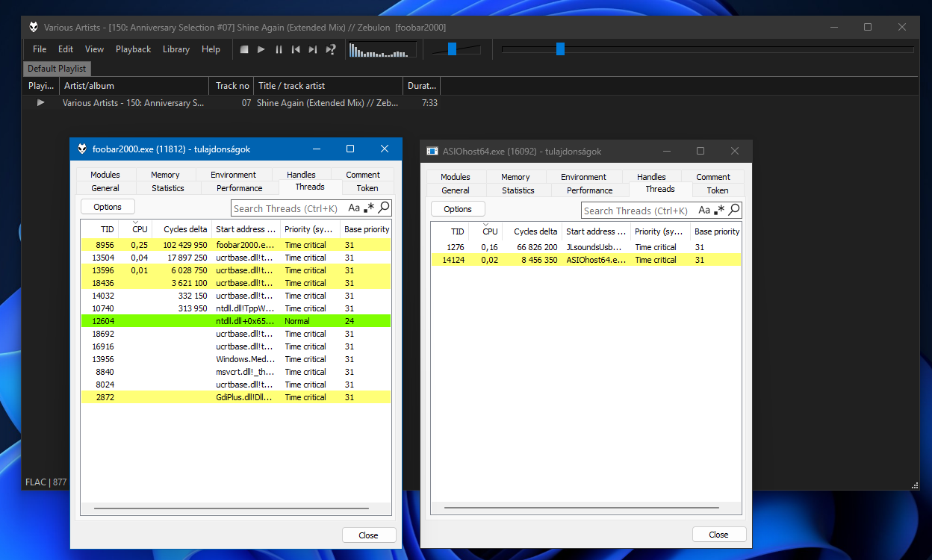Select thread 13956 Windows.Med... row
The image size is (932, 560).
pyautogui.click(x=236, y=359)
